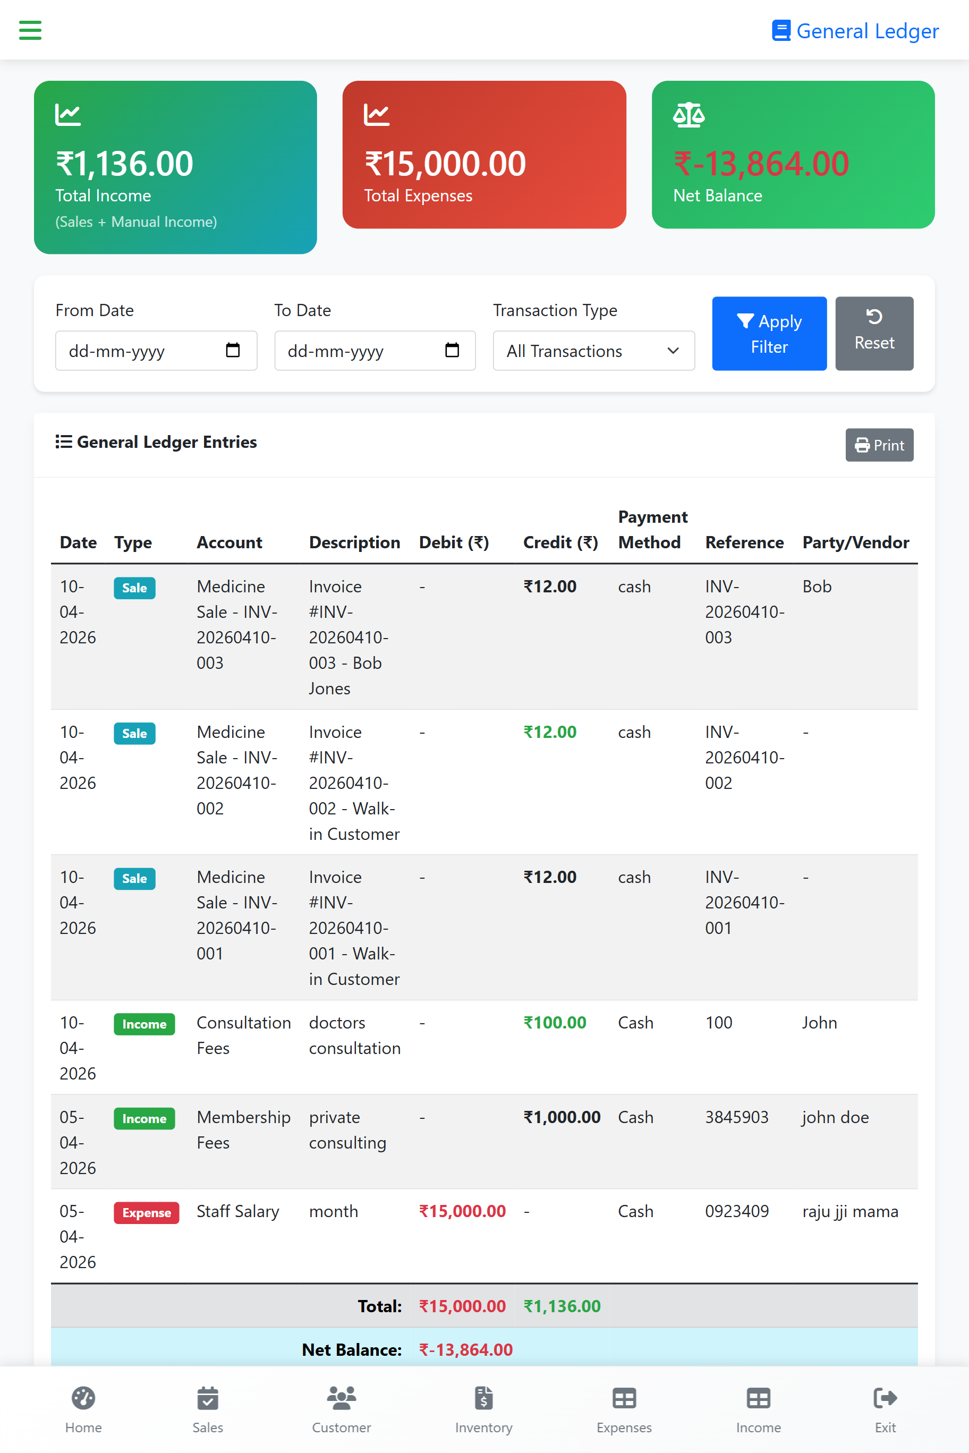Click reference number 0923409
969x1453 pixels.
pyautogui.click(x=737, y=1211)
